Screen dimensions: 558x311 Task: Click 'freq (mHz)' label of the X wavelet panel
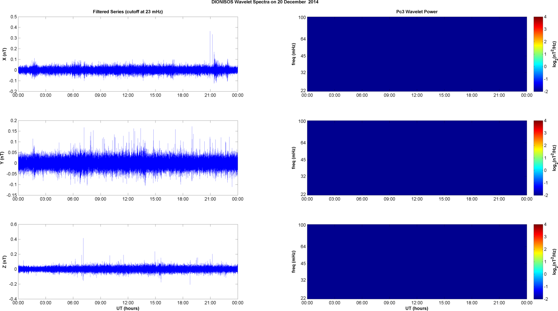point(294,54)
